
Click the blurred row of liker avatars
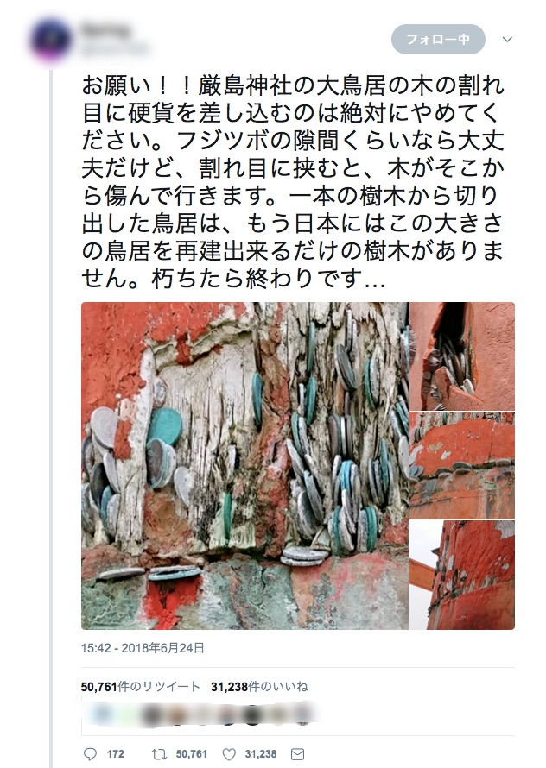(199, 714)
